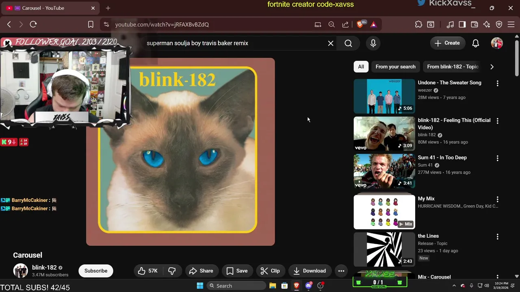Screen dimensions: 520x292
Task: Open options menu for In Too Deep
Action: point(498,158)
